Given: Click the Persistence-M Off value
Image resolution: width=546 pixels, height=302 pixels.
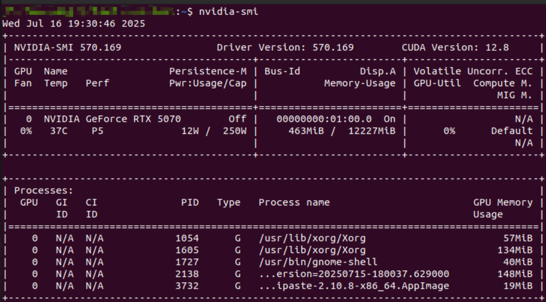Looking at the screenshot, I should pyautogui.click(x=237, y=119).
